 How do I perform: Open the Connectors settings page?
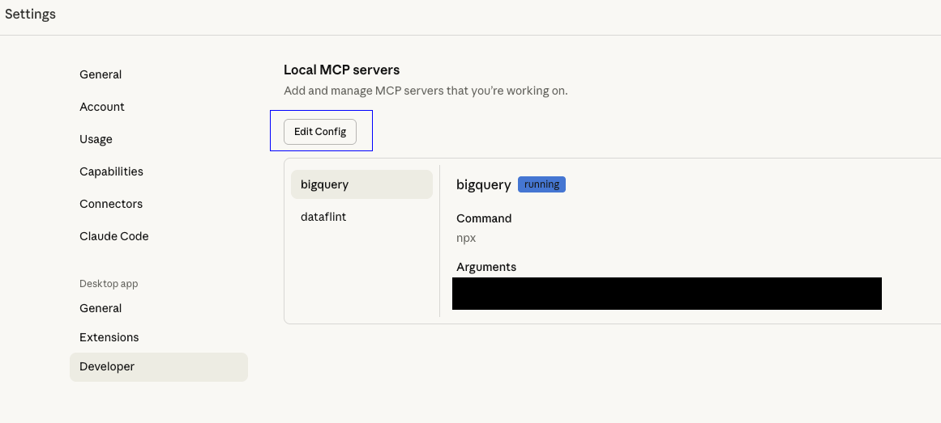[x=111, y=204]
